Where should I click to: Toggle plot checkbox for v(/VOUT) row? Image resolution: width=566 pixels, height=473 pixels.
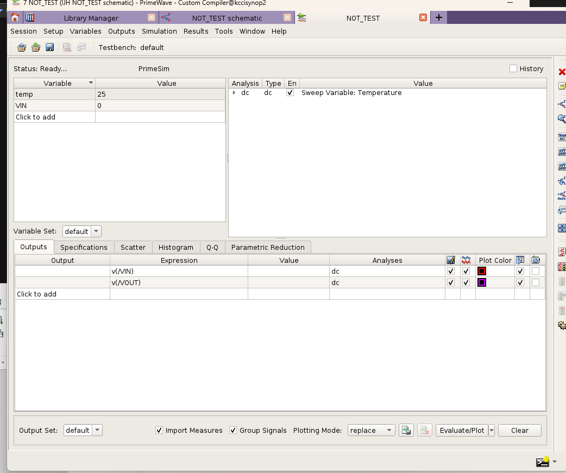pos(466,282)
